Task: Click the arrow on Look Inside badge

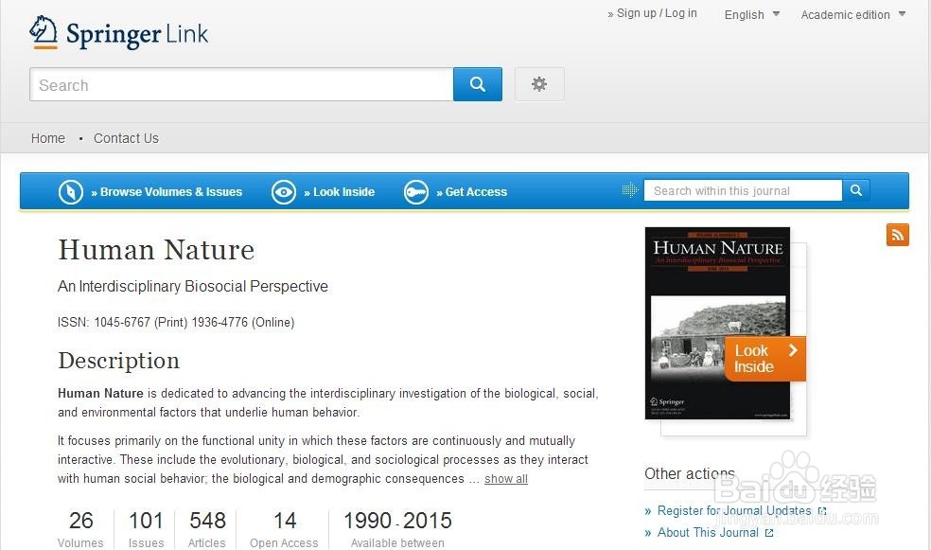Action: click(x=793, y=350)
